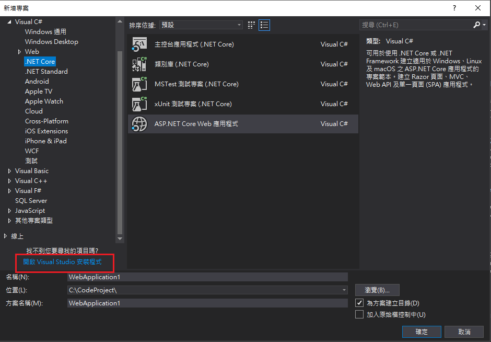Image resolution: width=491 pixels, height=342 pixels.
Task: Click the tree scrollbar down arrow
Action: pos(120,238)
